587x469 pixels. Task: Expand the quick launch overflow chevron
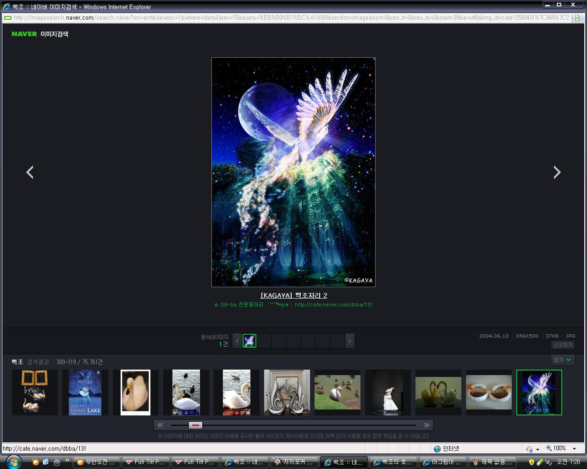tap(67, 460)
